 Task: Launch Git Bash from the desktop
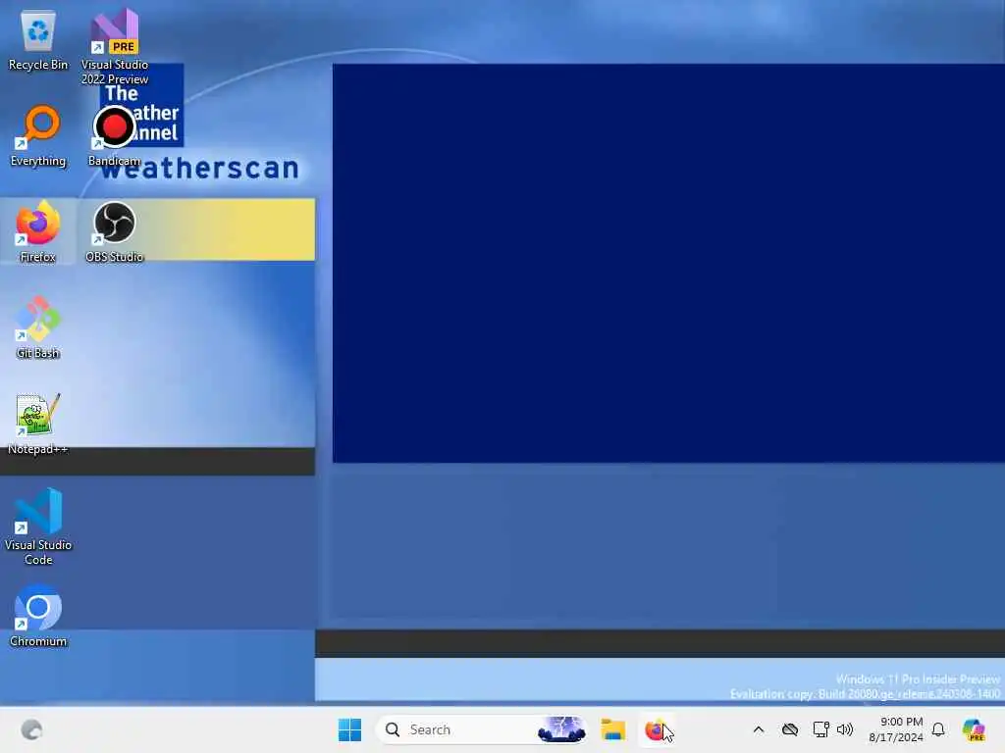38,327
